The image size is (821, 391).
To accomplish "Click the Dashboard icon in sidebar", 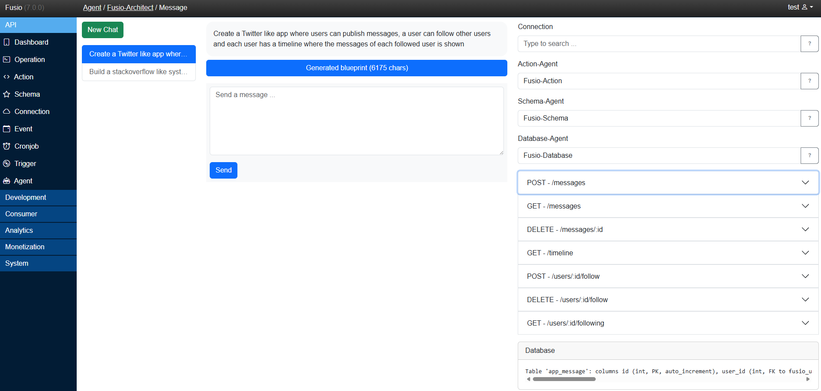I will tap(6, 42).
